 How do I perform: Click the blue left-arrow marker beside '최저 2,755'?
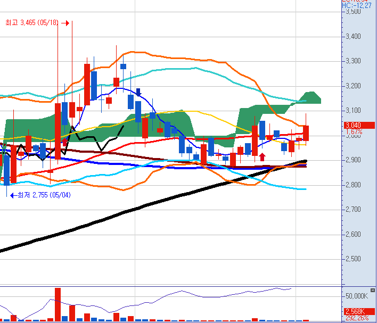tap(13, 195)
